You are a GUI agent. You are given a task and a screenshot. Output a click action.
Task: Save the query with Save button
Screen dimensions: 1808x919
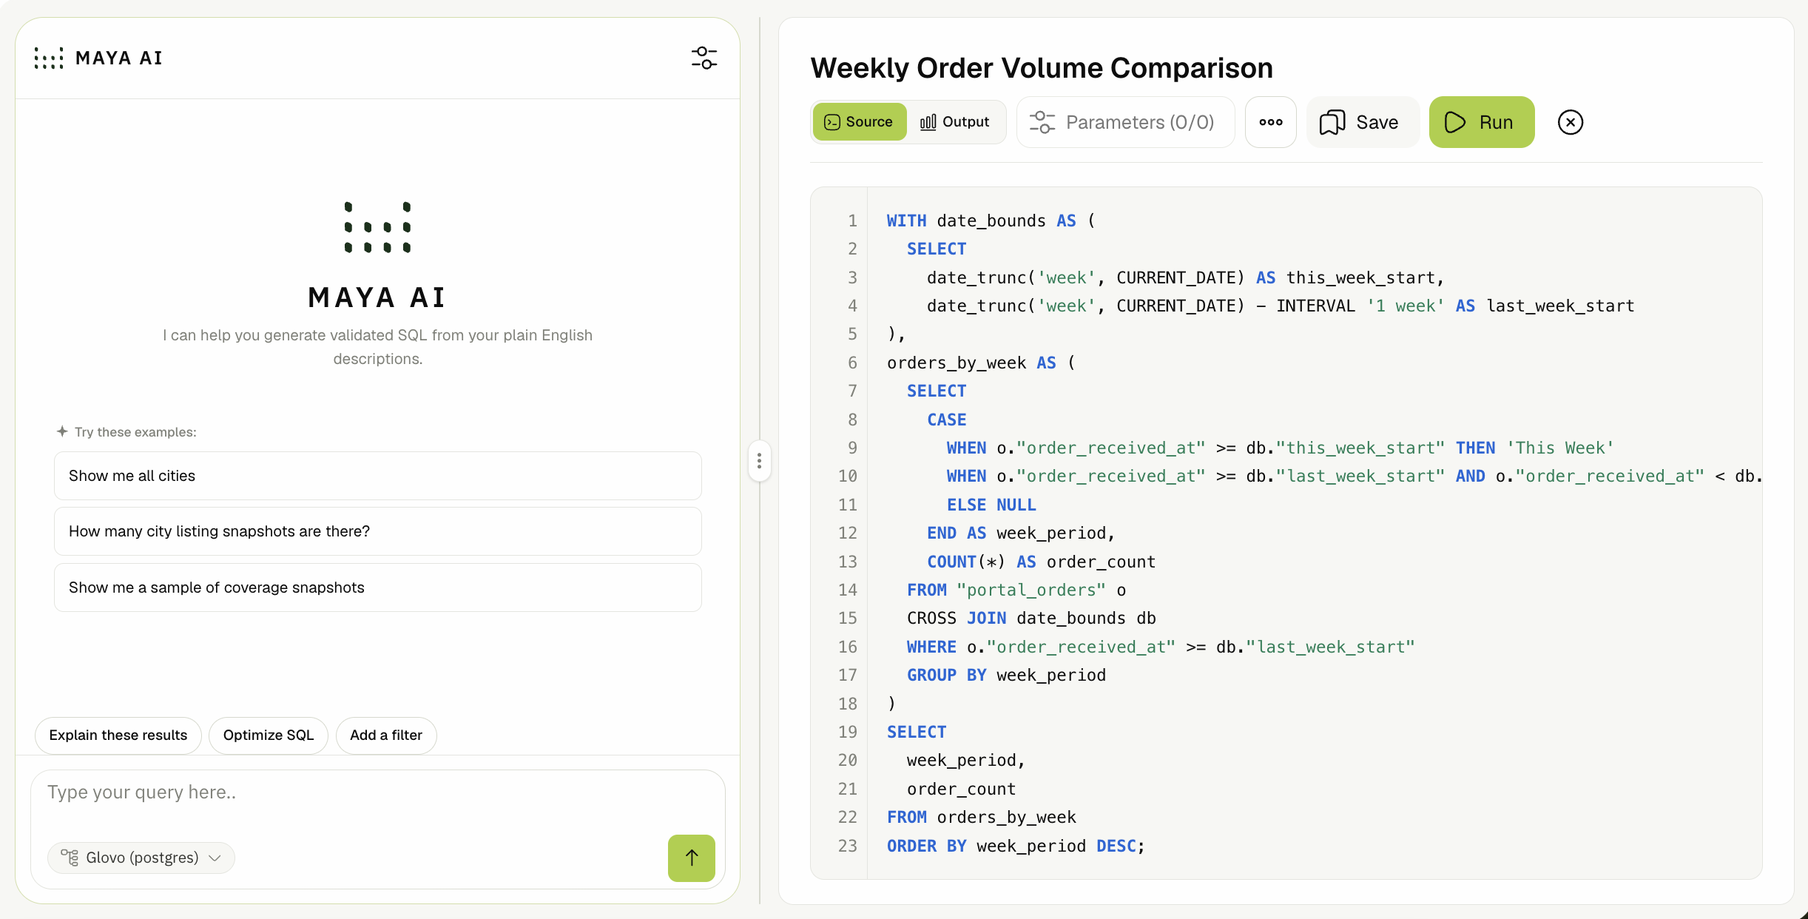pos(1362,122)
